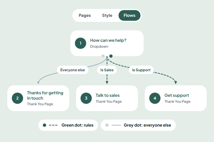This screenshot has height=142, width=214.
Task: Click the 'Green dot: rules' legend pill
Action: tap(68, 125)
